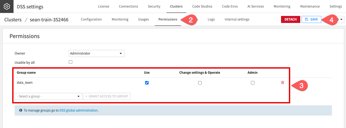Open the Security tab

[154, 6]
